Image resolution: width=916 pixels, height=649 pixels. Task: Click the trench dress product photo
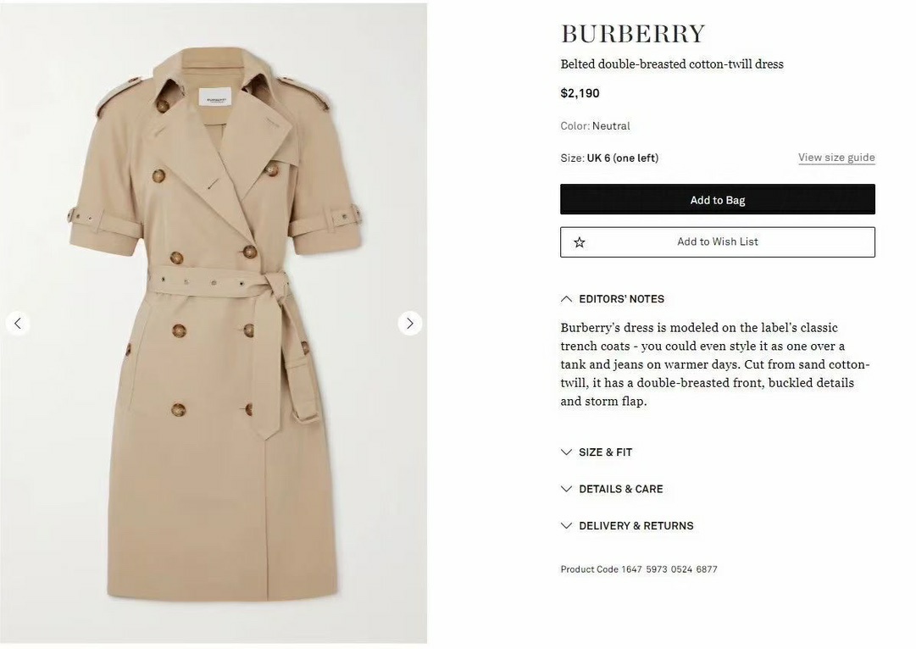[214, 323]
